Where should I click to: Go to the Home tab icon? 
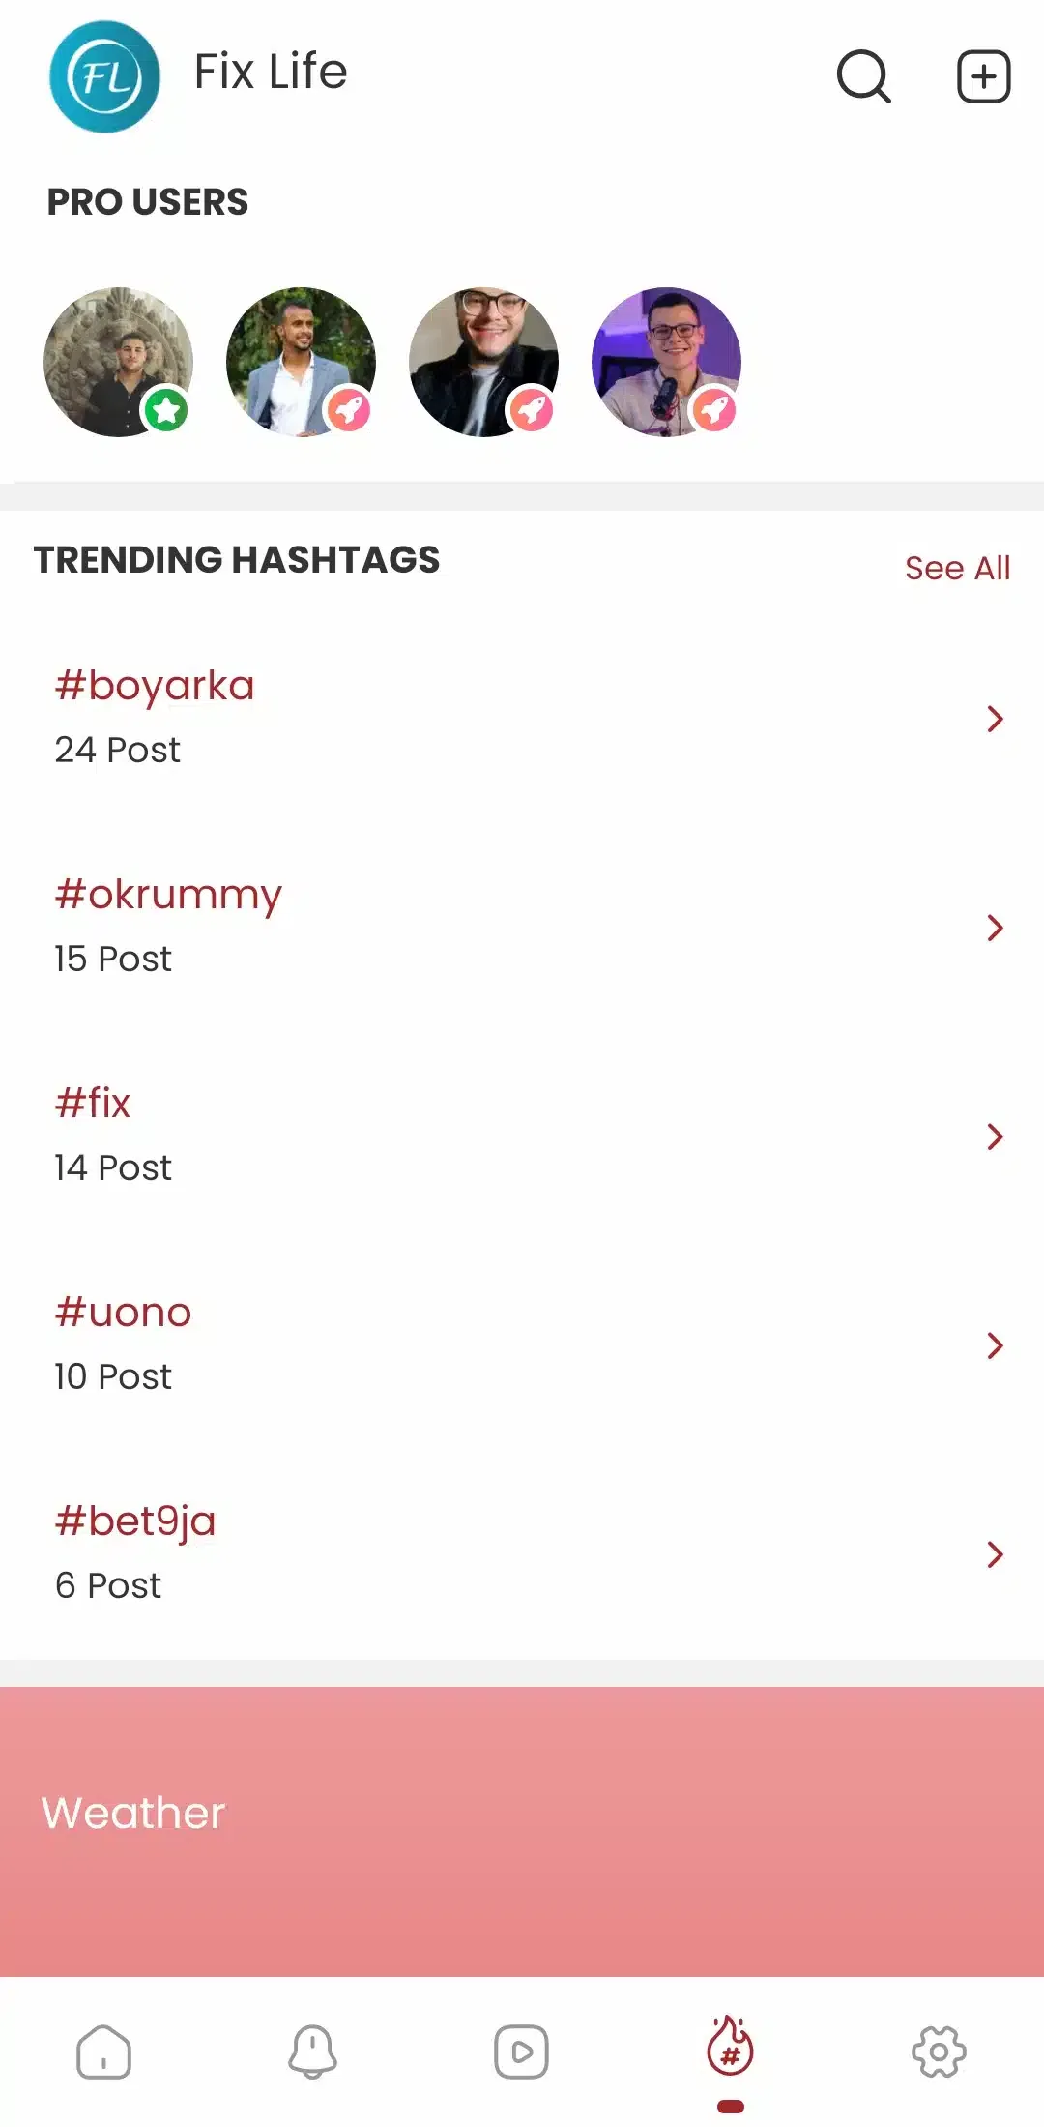[x=103, y=2052]
